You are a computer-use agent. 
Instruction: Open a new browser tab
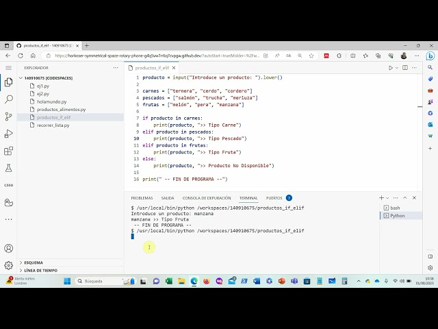[x=87, y=46]
